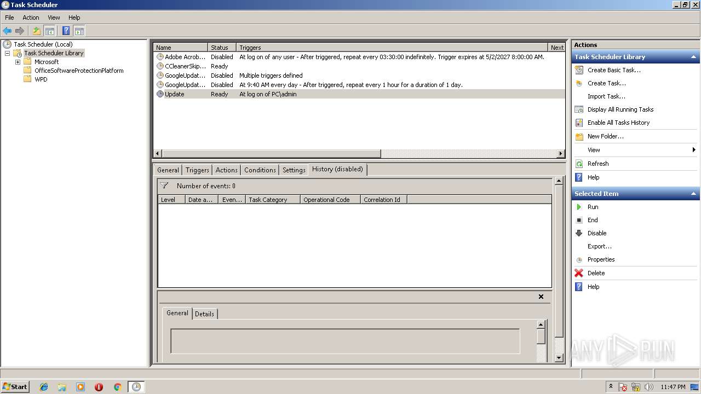The width and height of the screenshot is (701, 394).
Task: Click New Folder action
Action: pos(605,136)
